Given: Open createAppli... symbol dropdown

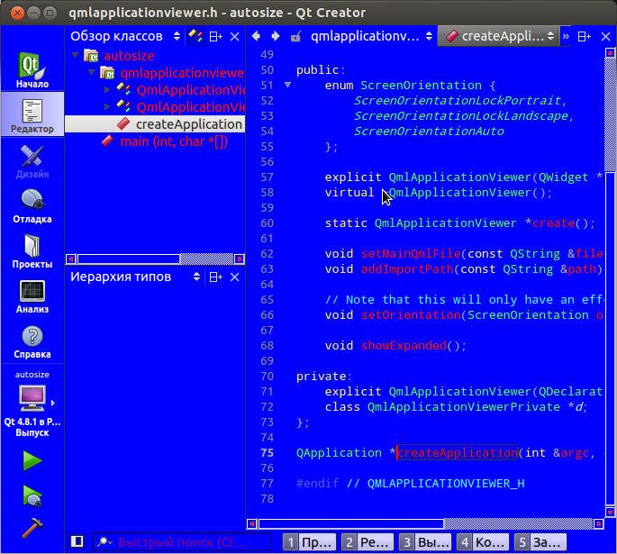Looking at the screenshot, I should point(498,36).
